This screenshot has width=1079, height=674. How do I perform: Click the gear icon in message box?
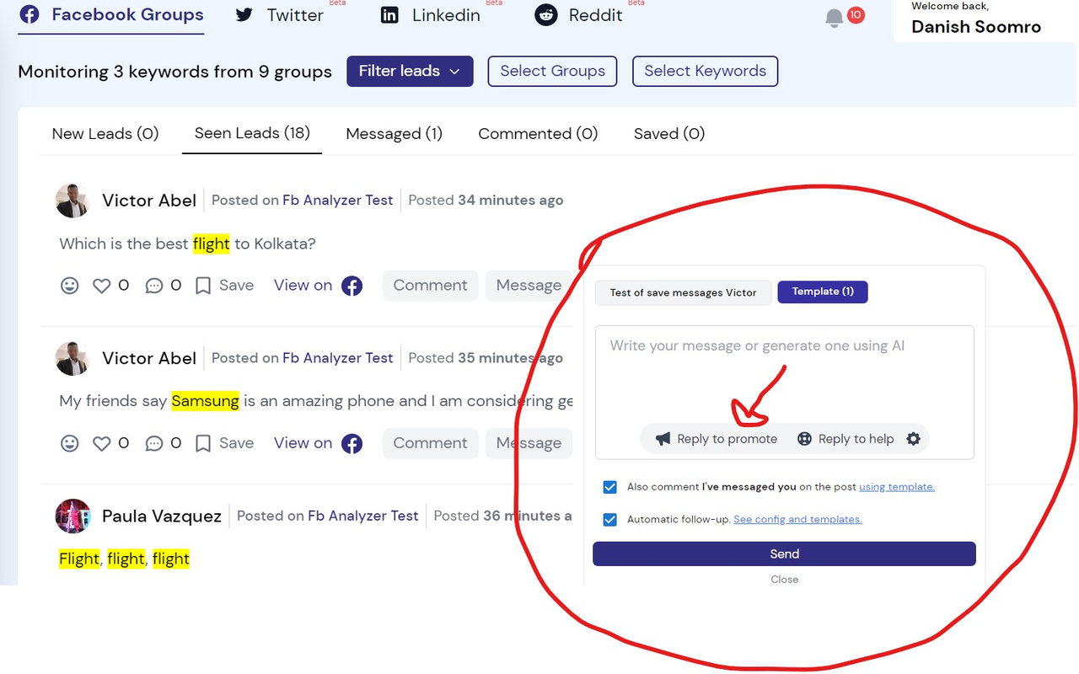(x=913, y=439)
